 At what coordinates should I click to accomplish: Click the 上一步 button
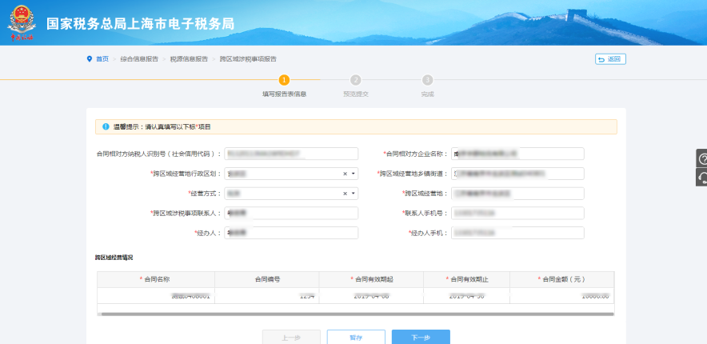291,338
